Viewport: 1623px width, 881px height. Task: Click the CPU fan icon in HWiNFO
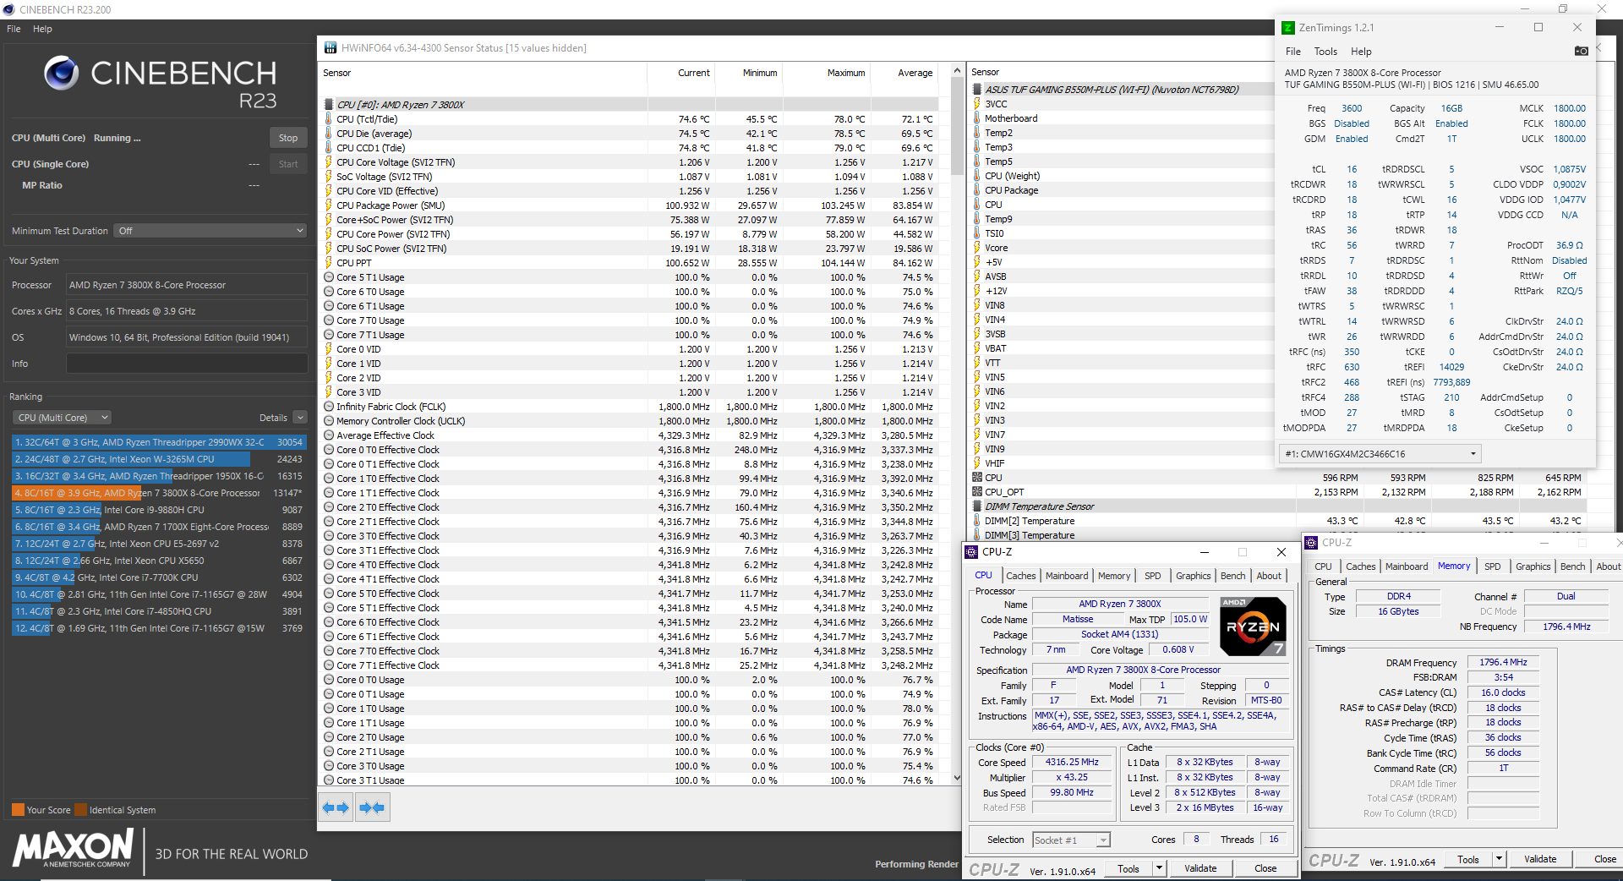click(x=977, y=478)
